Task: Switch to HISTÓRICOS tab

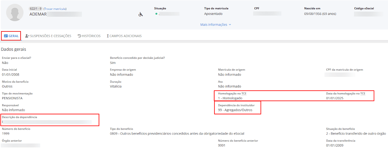Action: (x=89, y=36)
